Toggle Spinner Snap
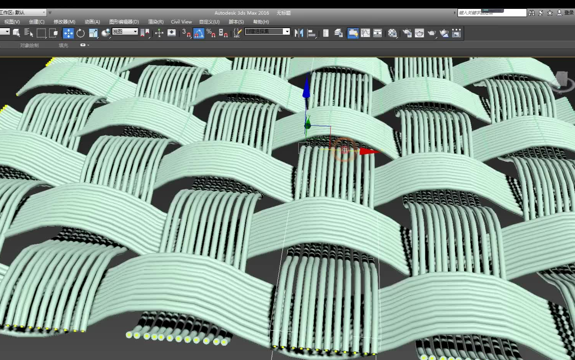 [x=223, y=33]
